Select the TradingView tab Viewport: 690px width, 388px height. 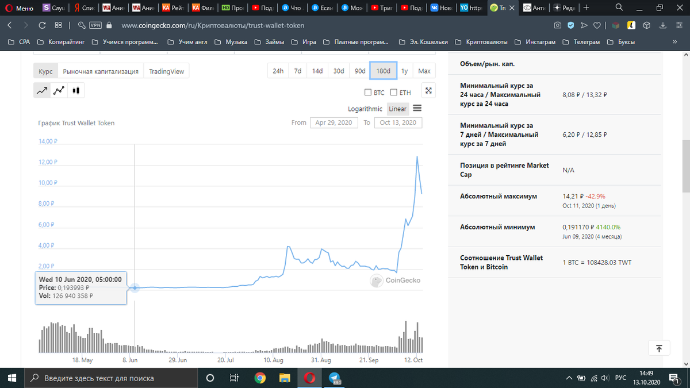[x=166, y=71]
